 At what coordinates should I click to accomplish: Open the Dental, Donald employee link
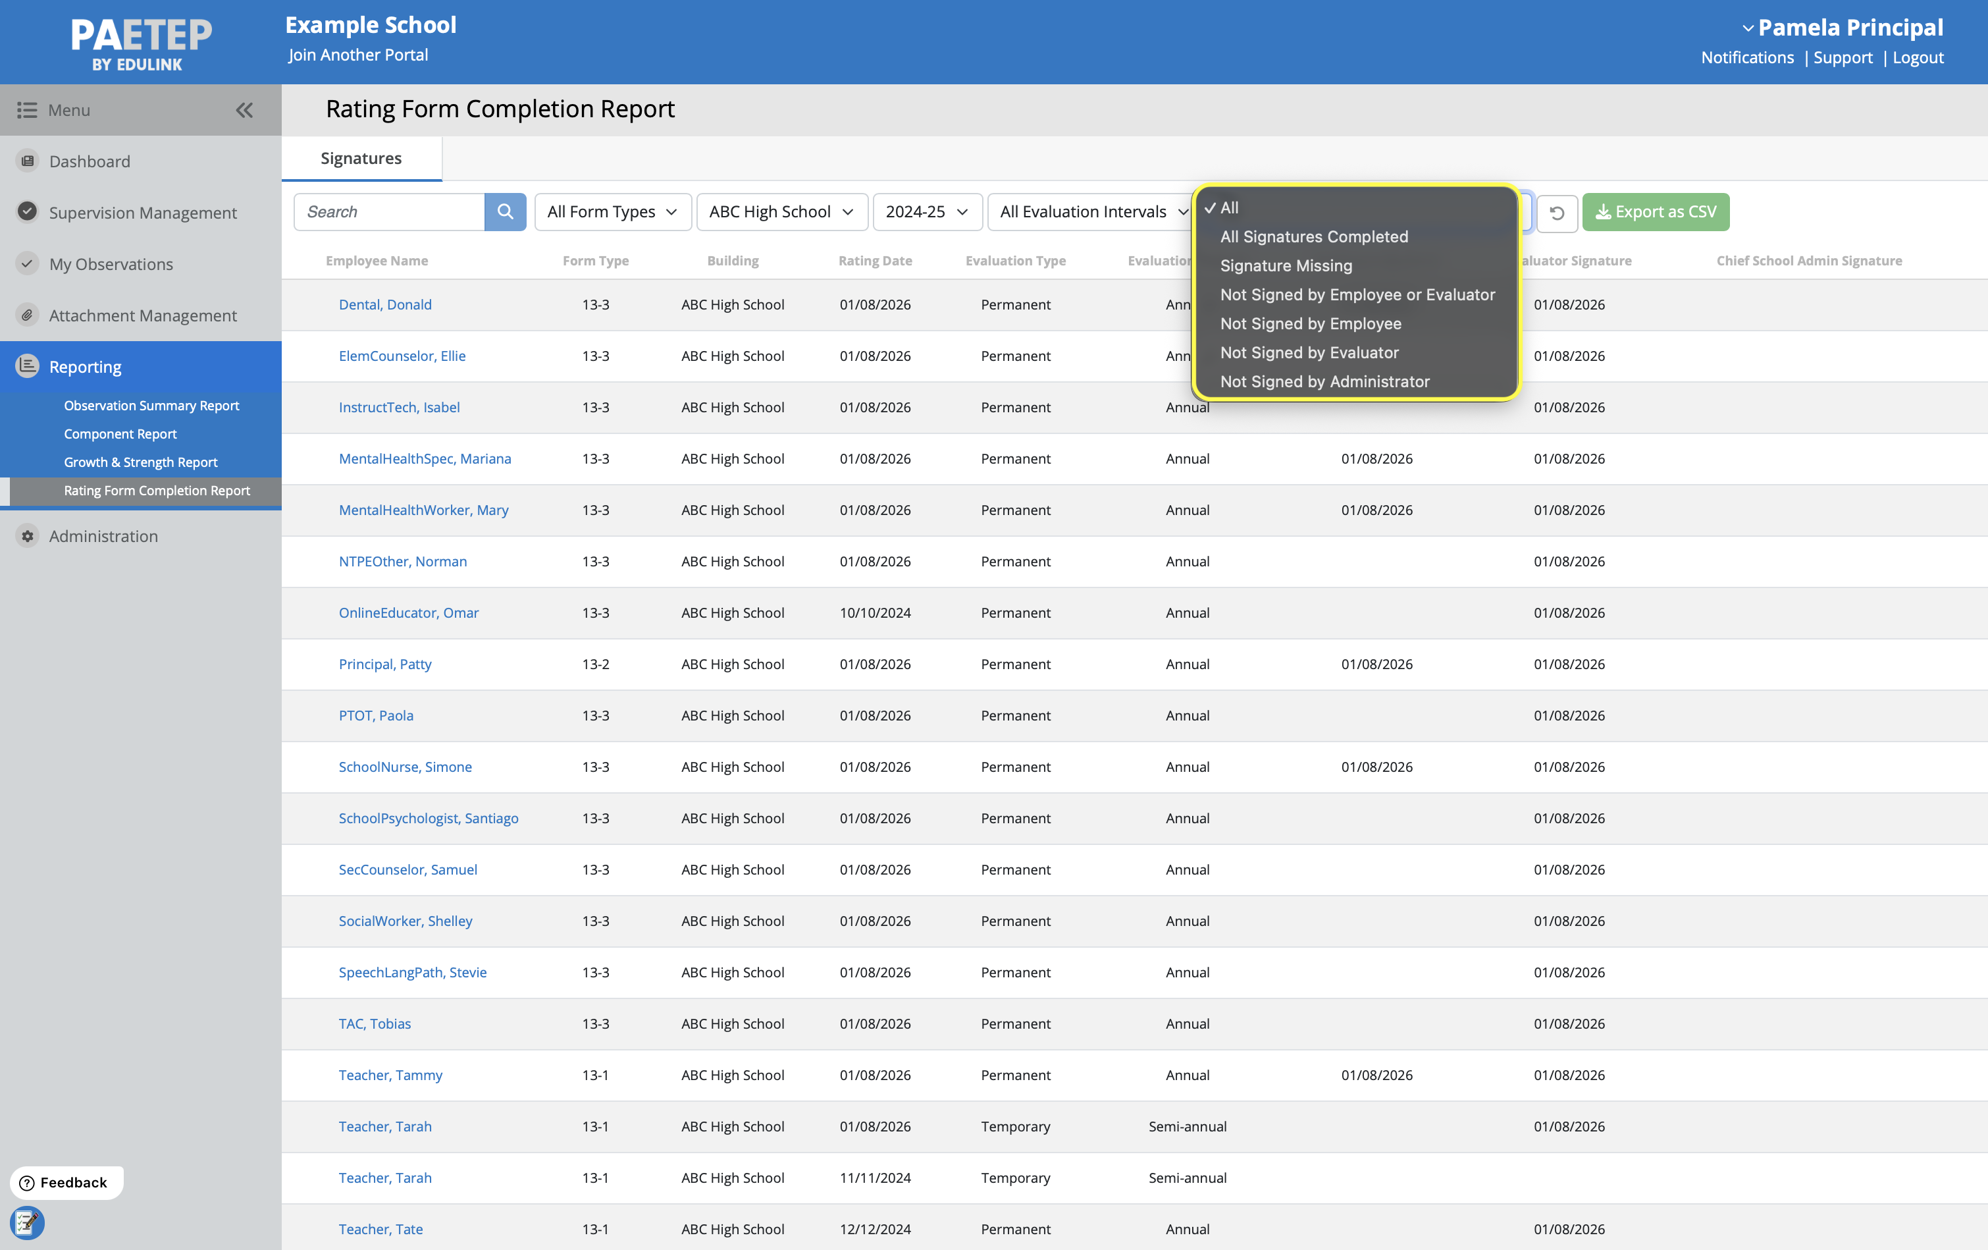(384, 304)
